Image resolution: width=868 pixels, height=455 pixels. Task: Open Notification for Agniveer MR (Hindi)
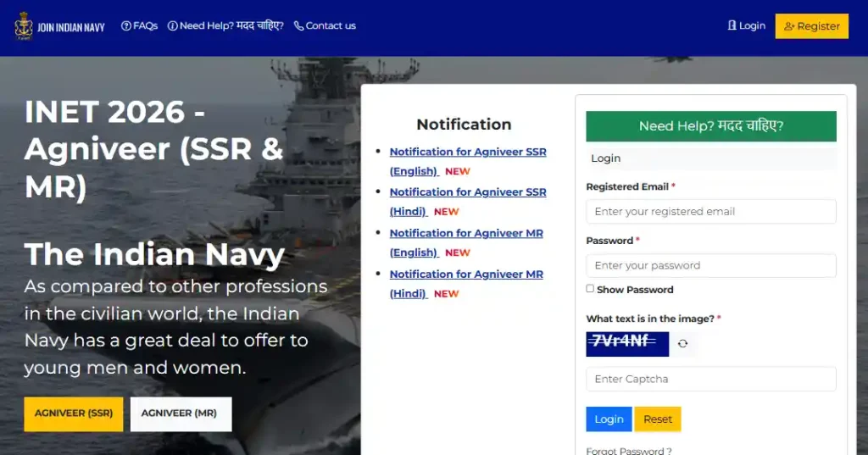click(x=466, y=283)
